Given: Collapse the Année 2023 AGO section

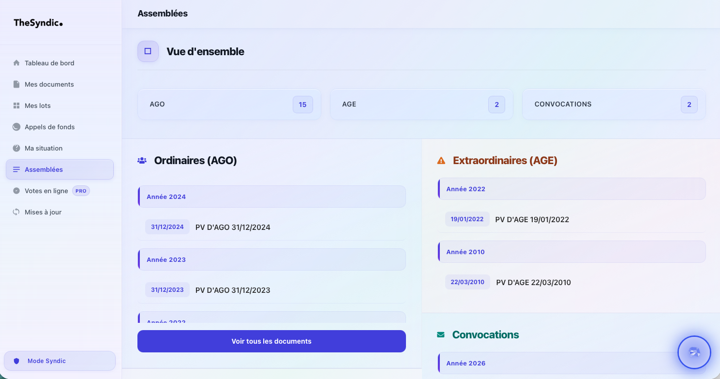Looking at the screenshot, I should (271, 259).
